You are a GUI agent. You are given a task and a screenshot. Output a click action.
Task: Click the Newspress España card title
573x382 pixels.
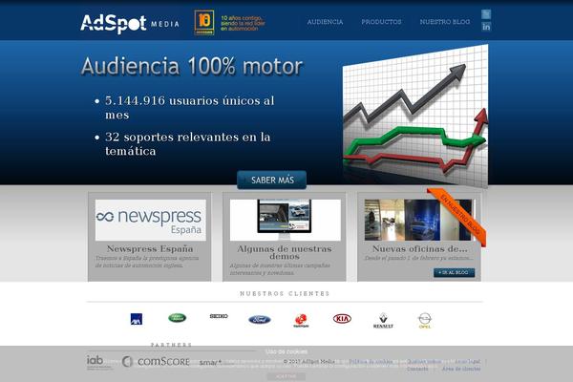pos(150,248)
